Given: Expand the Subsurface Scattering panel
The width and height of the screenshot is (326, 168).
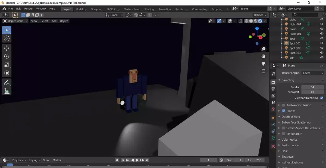Looking at the screenshot, I should pos(296,122).
